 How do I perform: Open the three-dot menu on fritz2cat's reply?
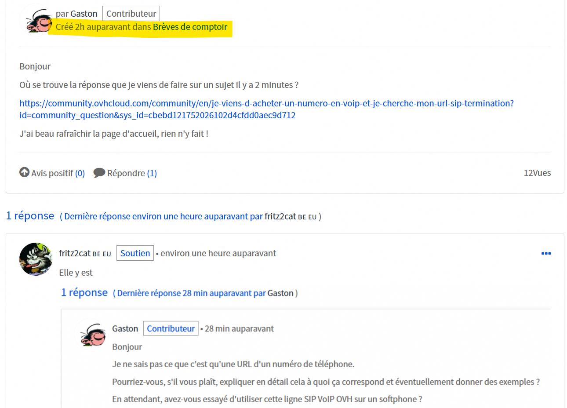546,253
